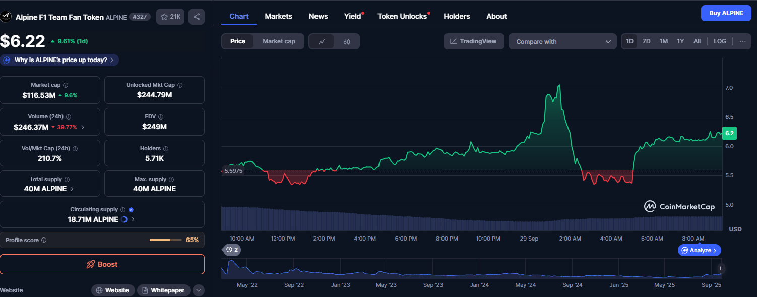Open the Website link
757x297 pixels.
(113, 290)
